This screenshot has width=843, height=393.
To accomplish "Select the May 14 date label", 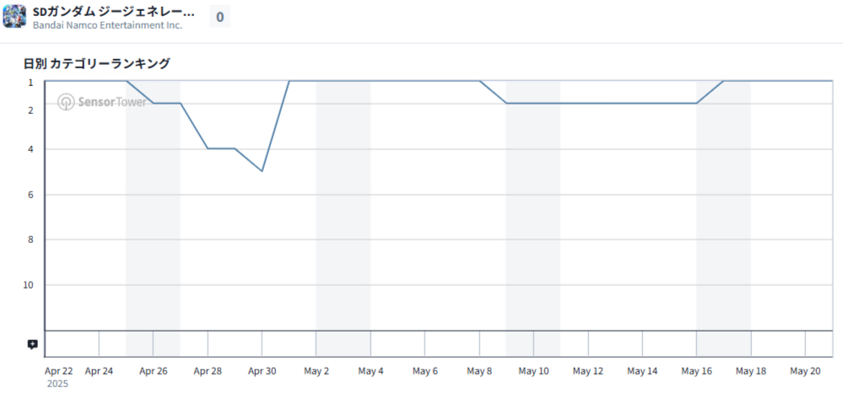I will pyautogui.click(x=642, y=370).
